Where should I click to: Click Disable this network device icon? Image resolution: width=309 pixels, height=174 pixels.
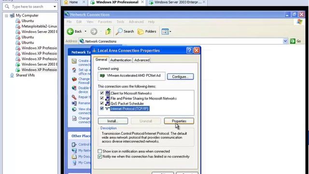point(74,88)
